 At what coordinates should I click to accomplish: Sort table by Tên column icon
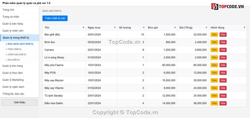click(83, 27)
